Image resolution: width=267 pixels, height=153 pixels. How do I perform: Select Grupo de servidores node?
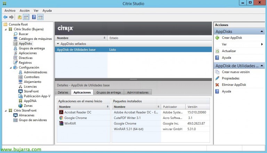tap(33, 120)
